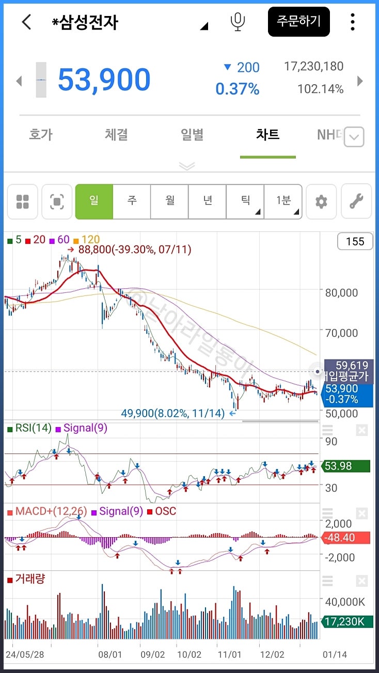Image resolution: width=379 pixels, height=673 pixels.
Task: Tap the 거래량 volume label
Action: [26, 579]
